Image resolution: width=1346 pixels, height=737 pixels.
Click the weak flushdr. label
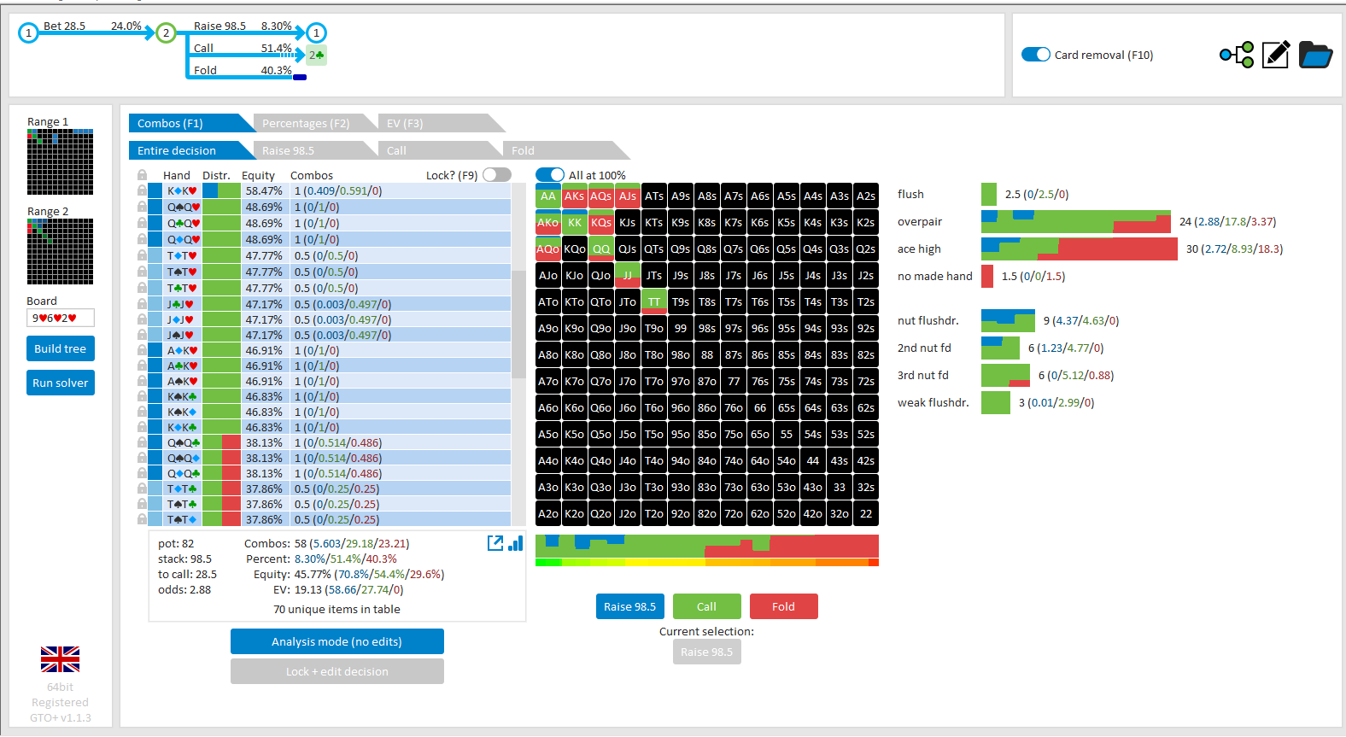click(x=933, y=402)
